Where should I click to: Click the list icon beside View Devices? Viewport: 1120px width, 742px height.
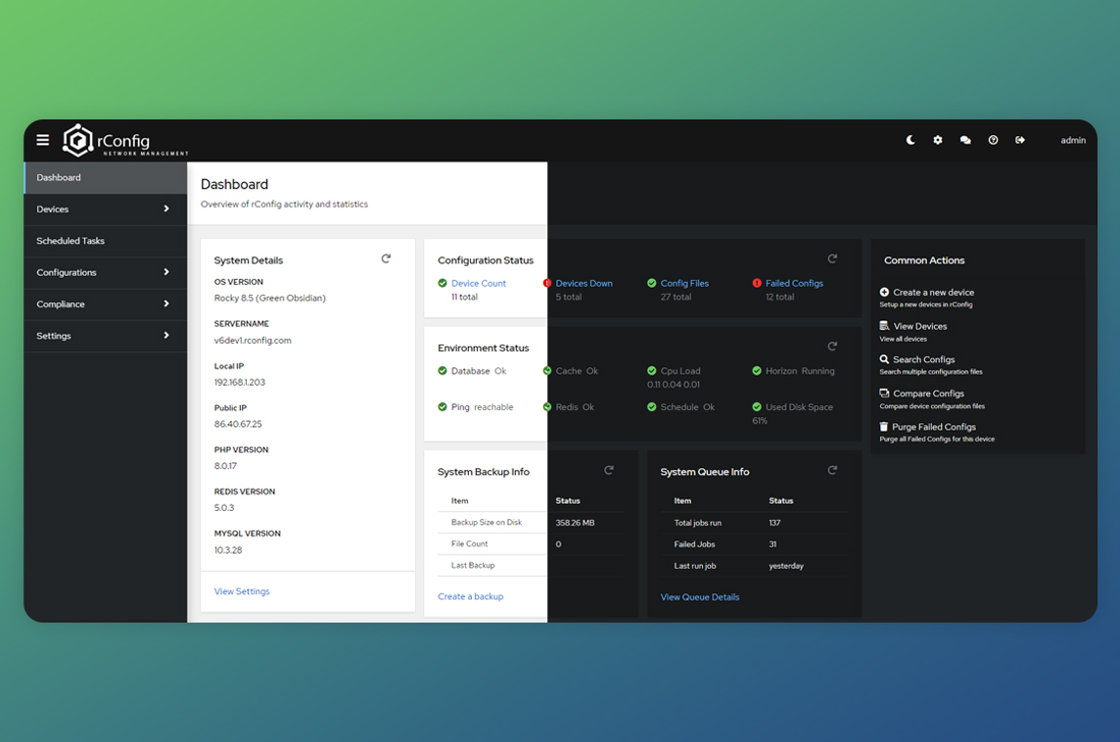coord(884,326)
